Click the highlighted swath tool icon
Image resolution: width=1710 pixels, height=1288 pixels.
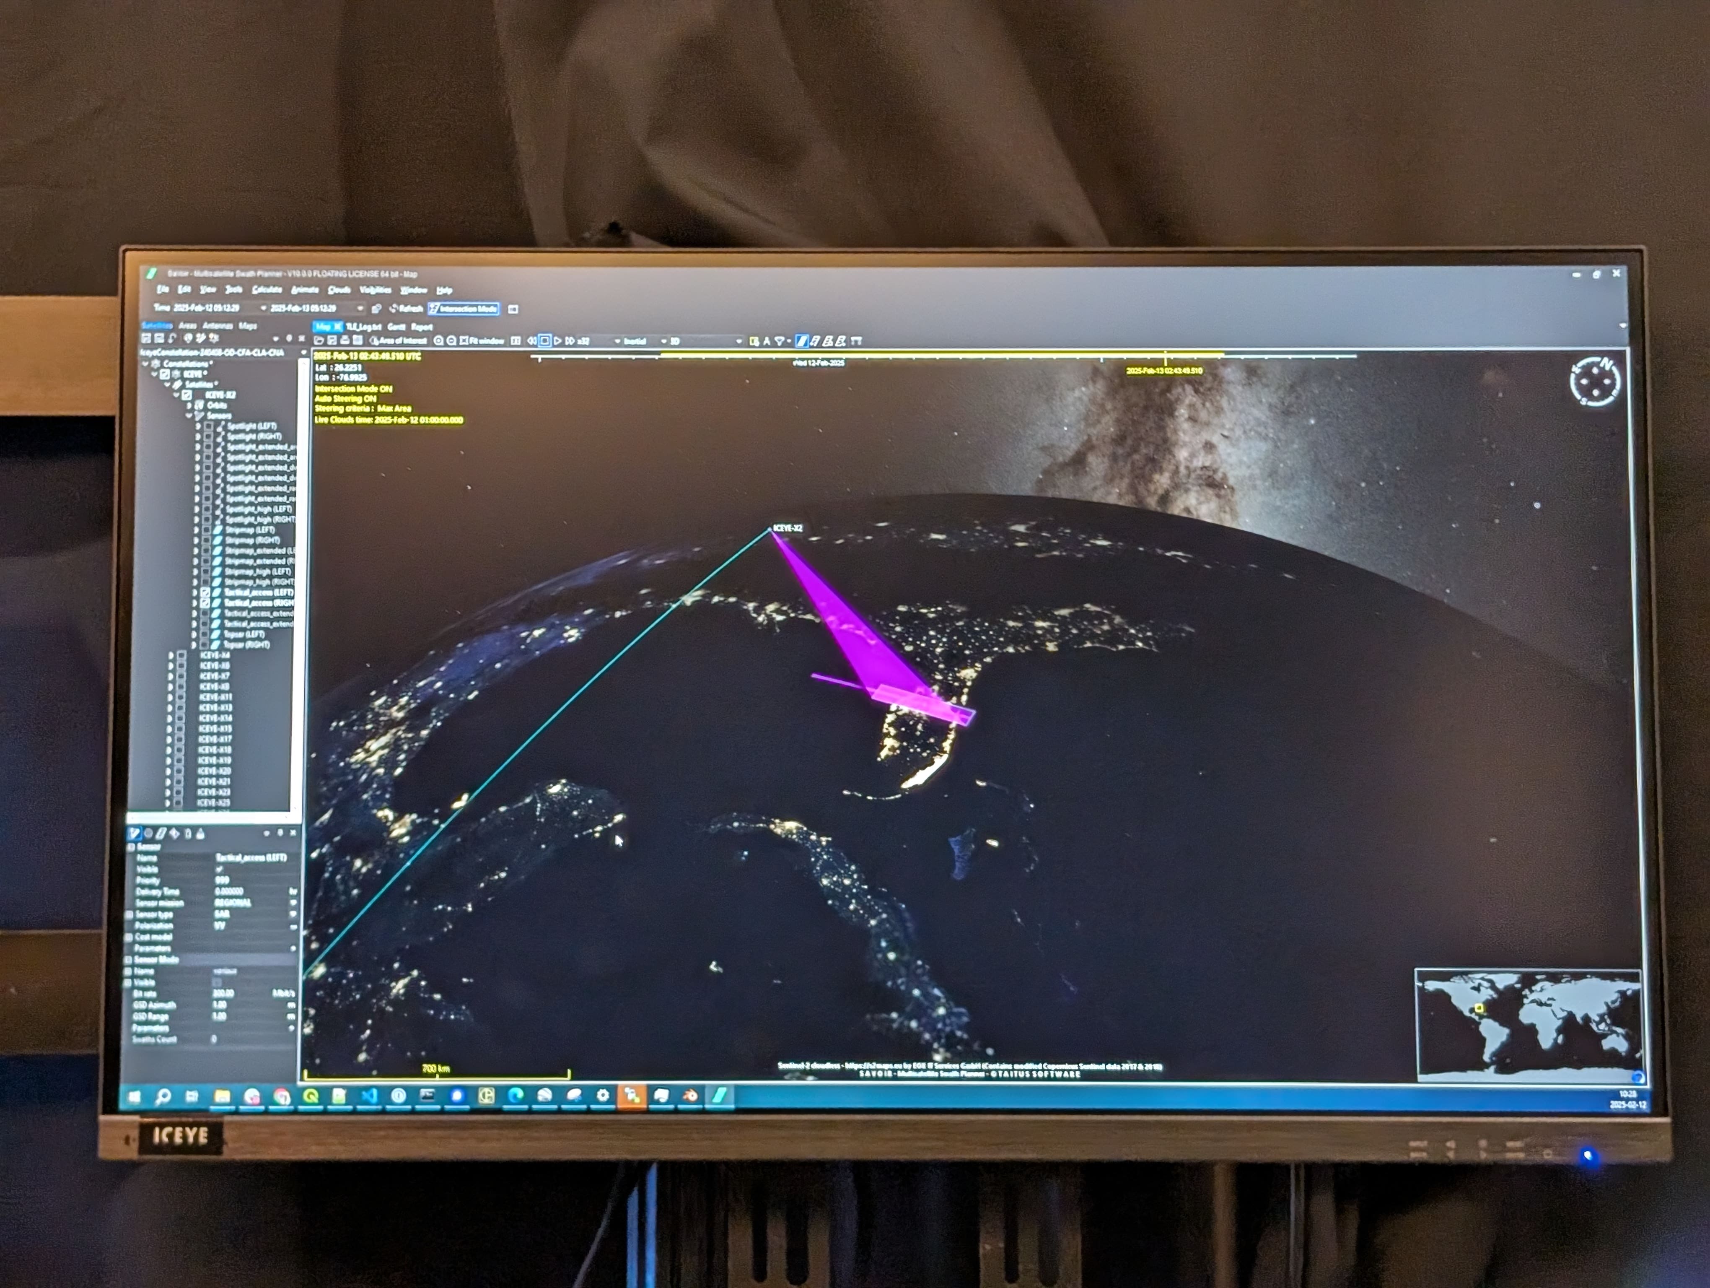click(x=803, y=341)
